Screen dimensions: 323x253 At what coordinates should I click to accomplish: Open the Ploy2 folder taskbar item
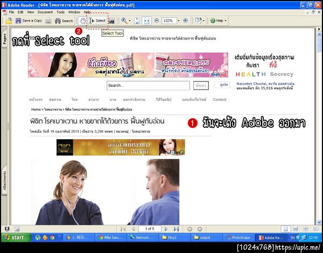[174, 238]
